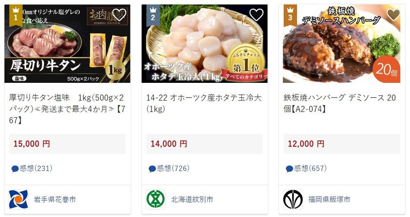Click the rank 2 crown badge

[153, 16]
